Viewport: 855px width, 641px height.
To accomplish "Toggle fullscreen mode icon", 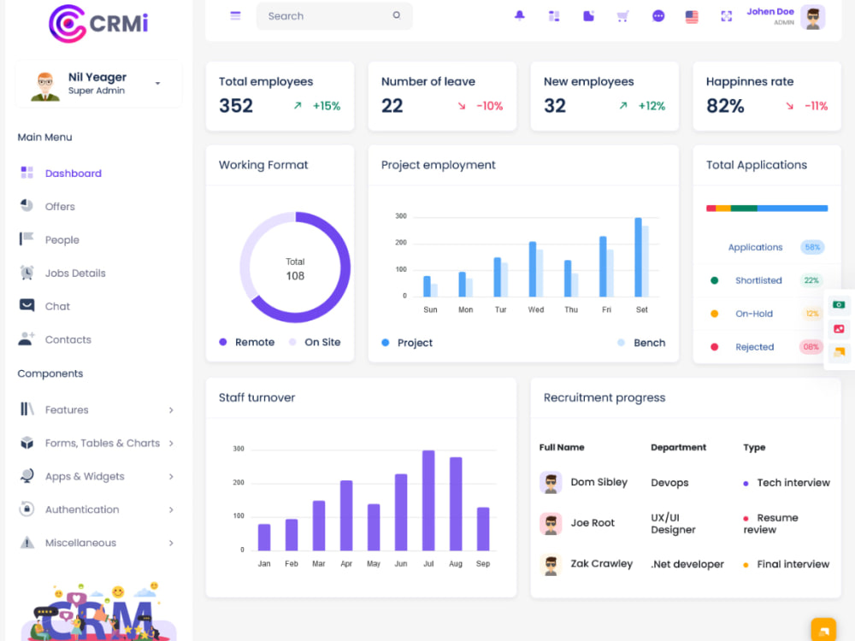I will tap(726, 16).
